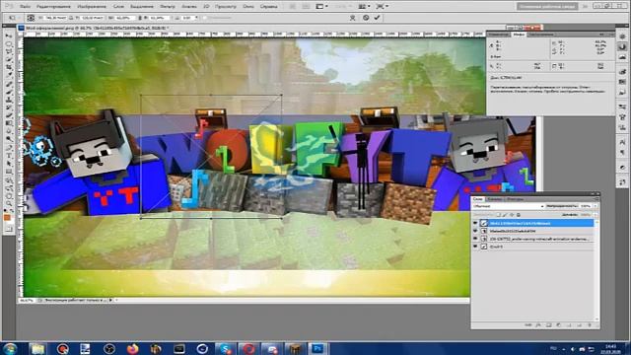Select the Quick Selection tool

click(8, 59)
